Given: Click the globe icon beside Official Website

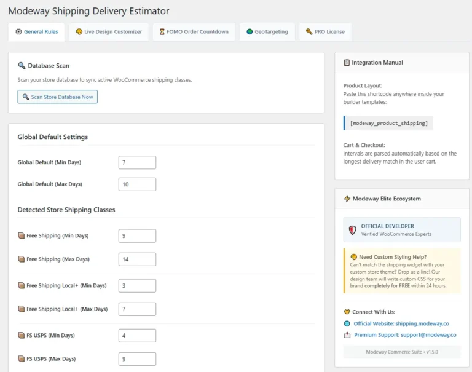Looking at the screenshot, I should [347, 323].
